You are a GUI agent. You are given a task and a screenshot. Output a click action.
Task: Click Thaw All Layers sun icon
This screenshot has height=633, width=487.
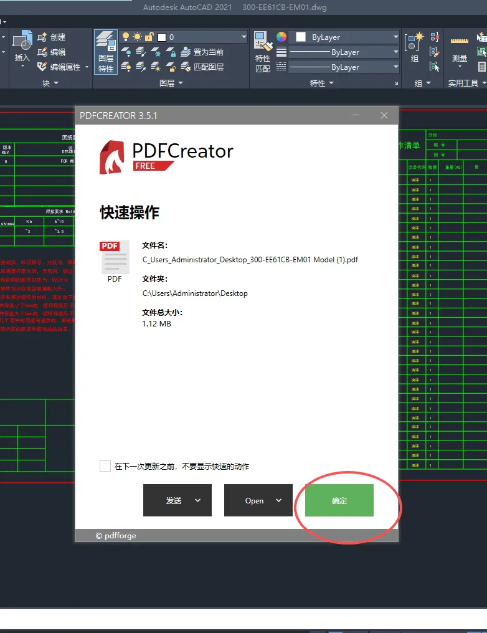155,67
